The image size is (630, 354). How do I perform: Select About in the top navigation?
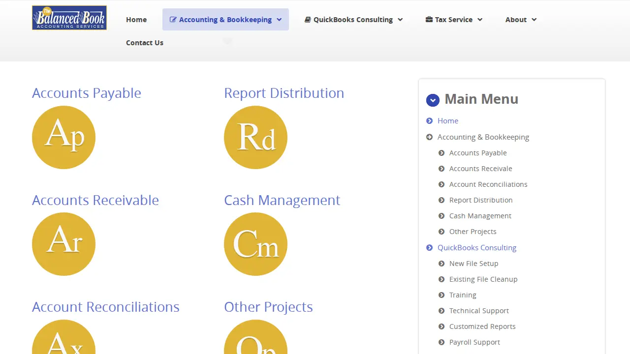[x=516, y=20]
